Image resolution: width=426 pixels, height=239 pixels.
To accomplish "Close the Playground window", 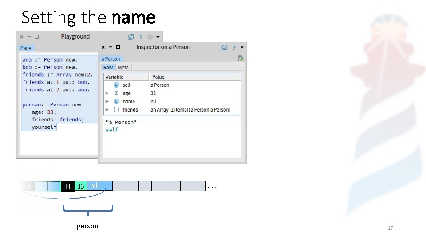I will click(22, 37).
